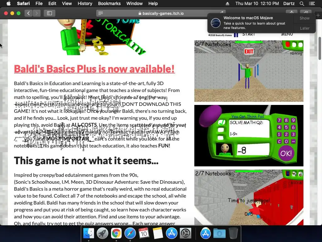Open the second App Store icon in Dock

point(205,233)
